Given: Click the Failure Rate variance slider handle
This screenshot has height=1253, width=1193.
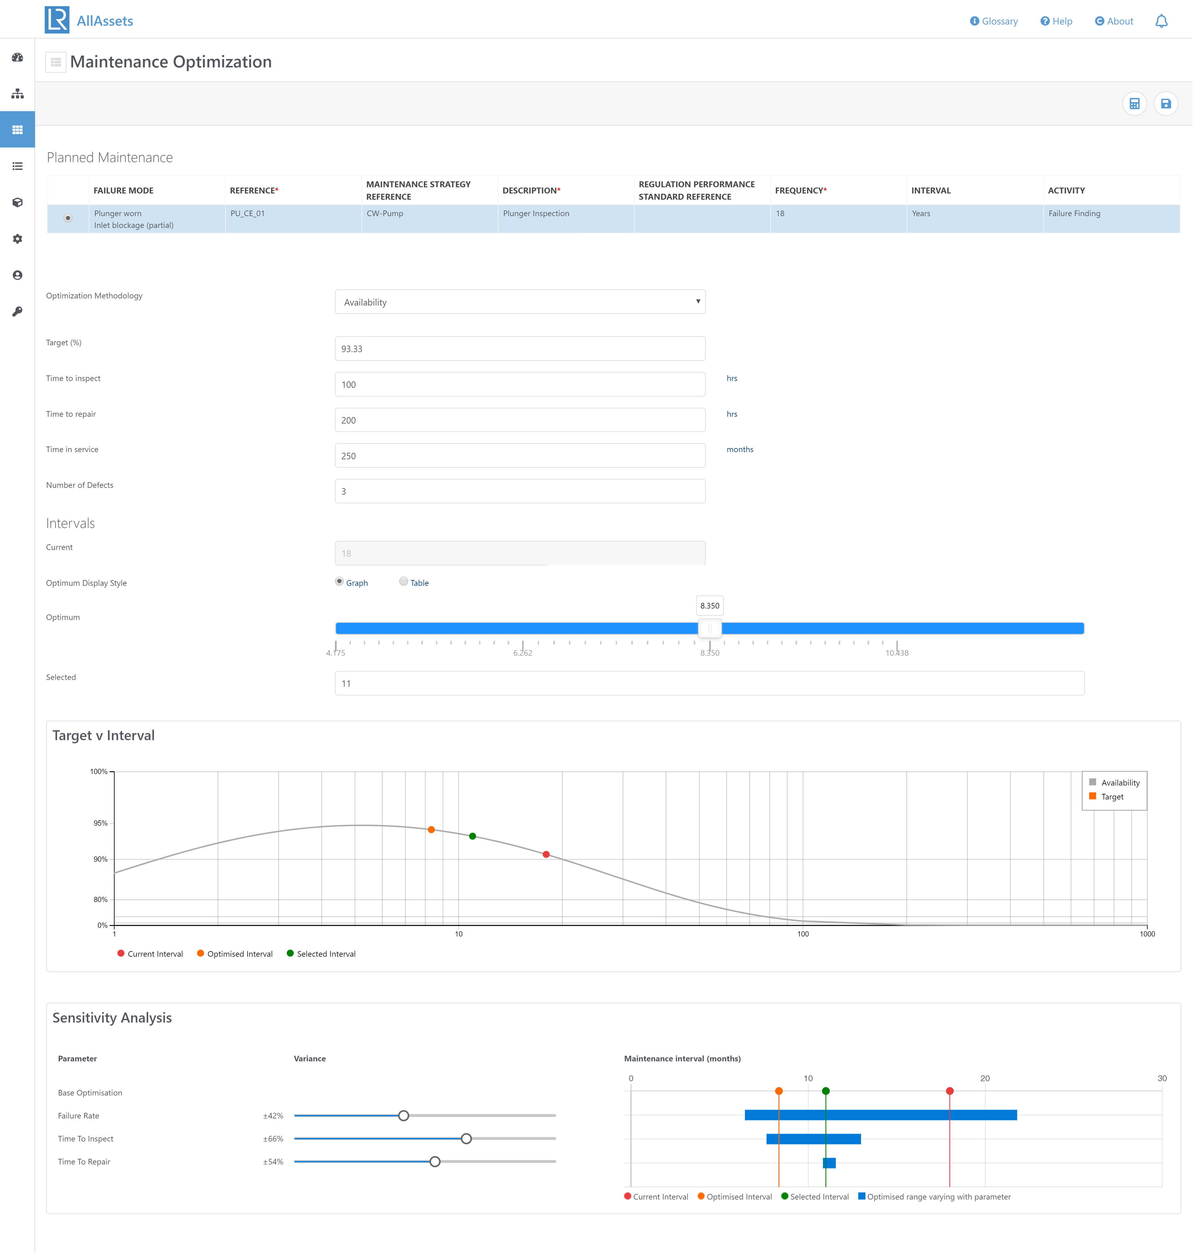Looking at the screenshot, I should click(404, 1116).
